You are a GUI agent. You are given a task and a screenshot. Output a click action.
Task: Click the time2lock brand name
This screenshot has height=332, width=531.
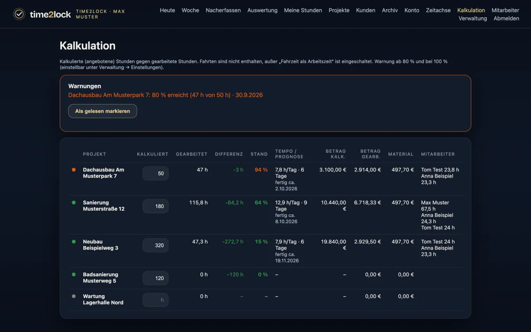coord(50,14)
